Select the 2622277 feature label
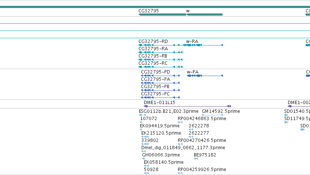The height and width of the screenshot is (175, 310). pos(199,133)
